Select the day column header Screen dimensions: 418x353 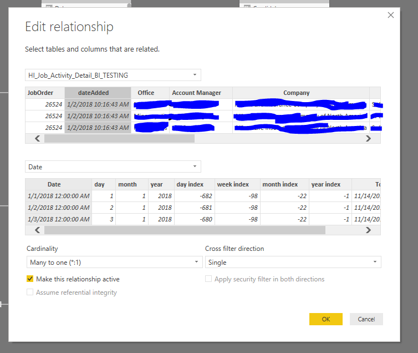click(x=104, y=184)
